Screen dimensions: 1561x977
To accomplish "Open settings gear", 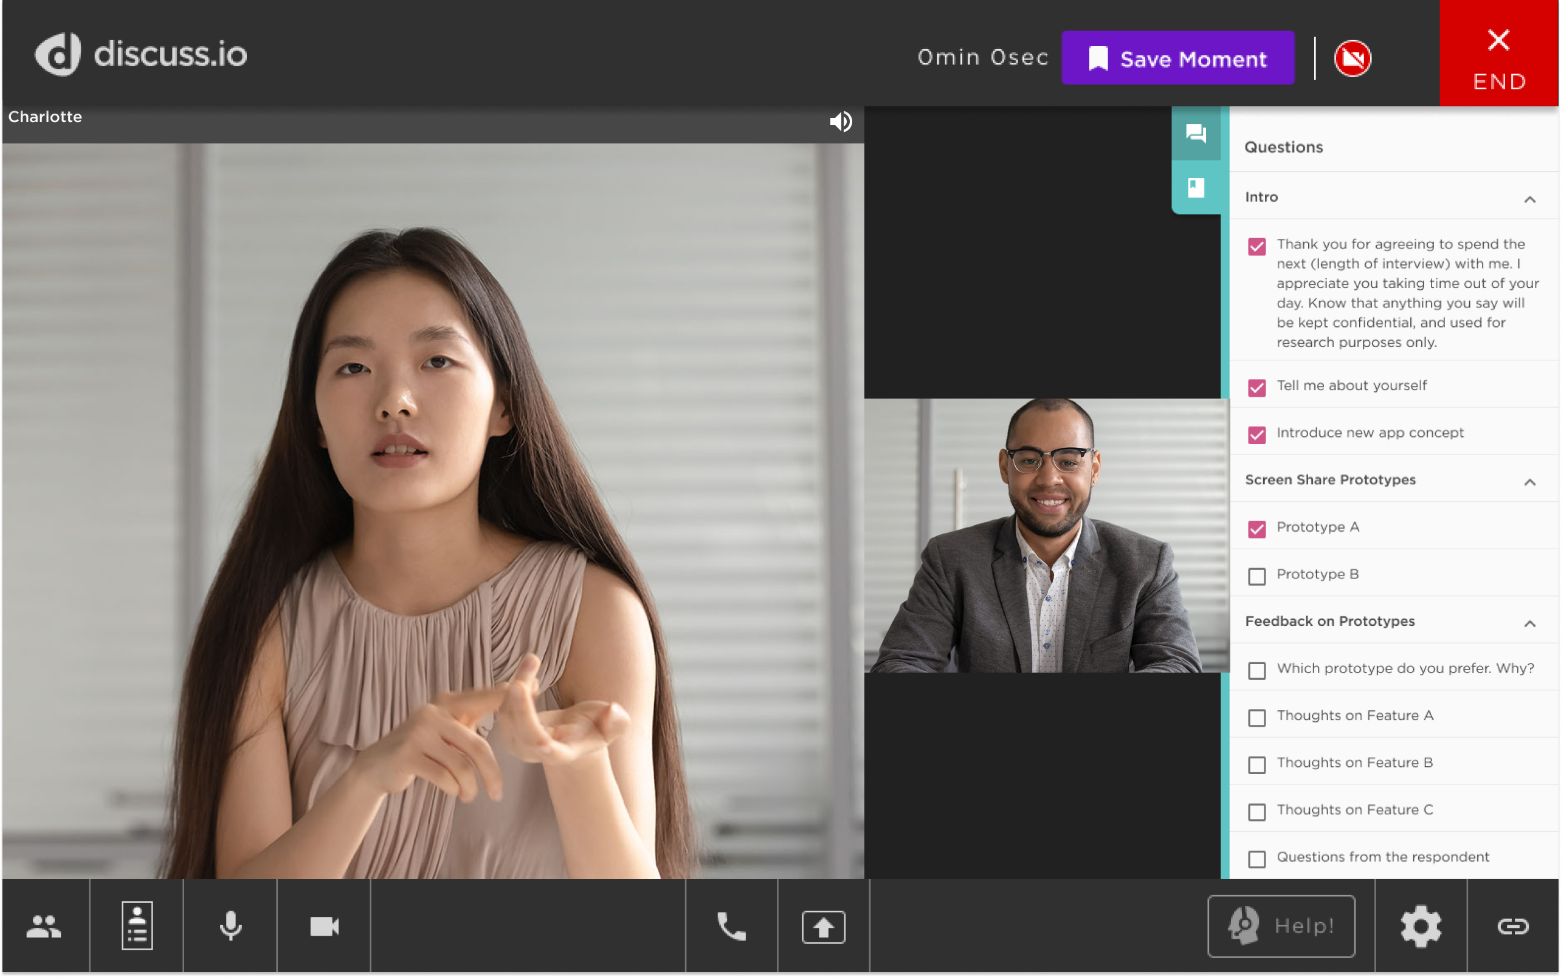I will pos(1420,926).
